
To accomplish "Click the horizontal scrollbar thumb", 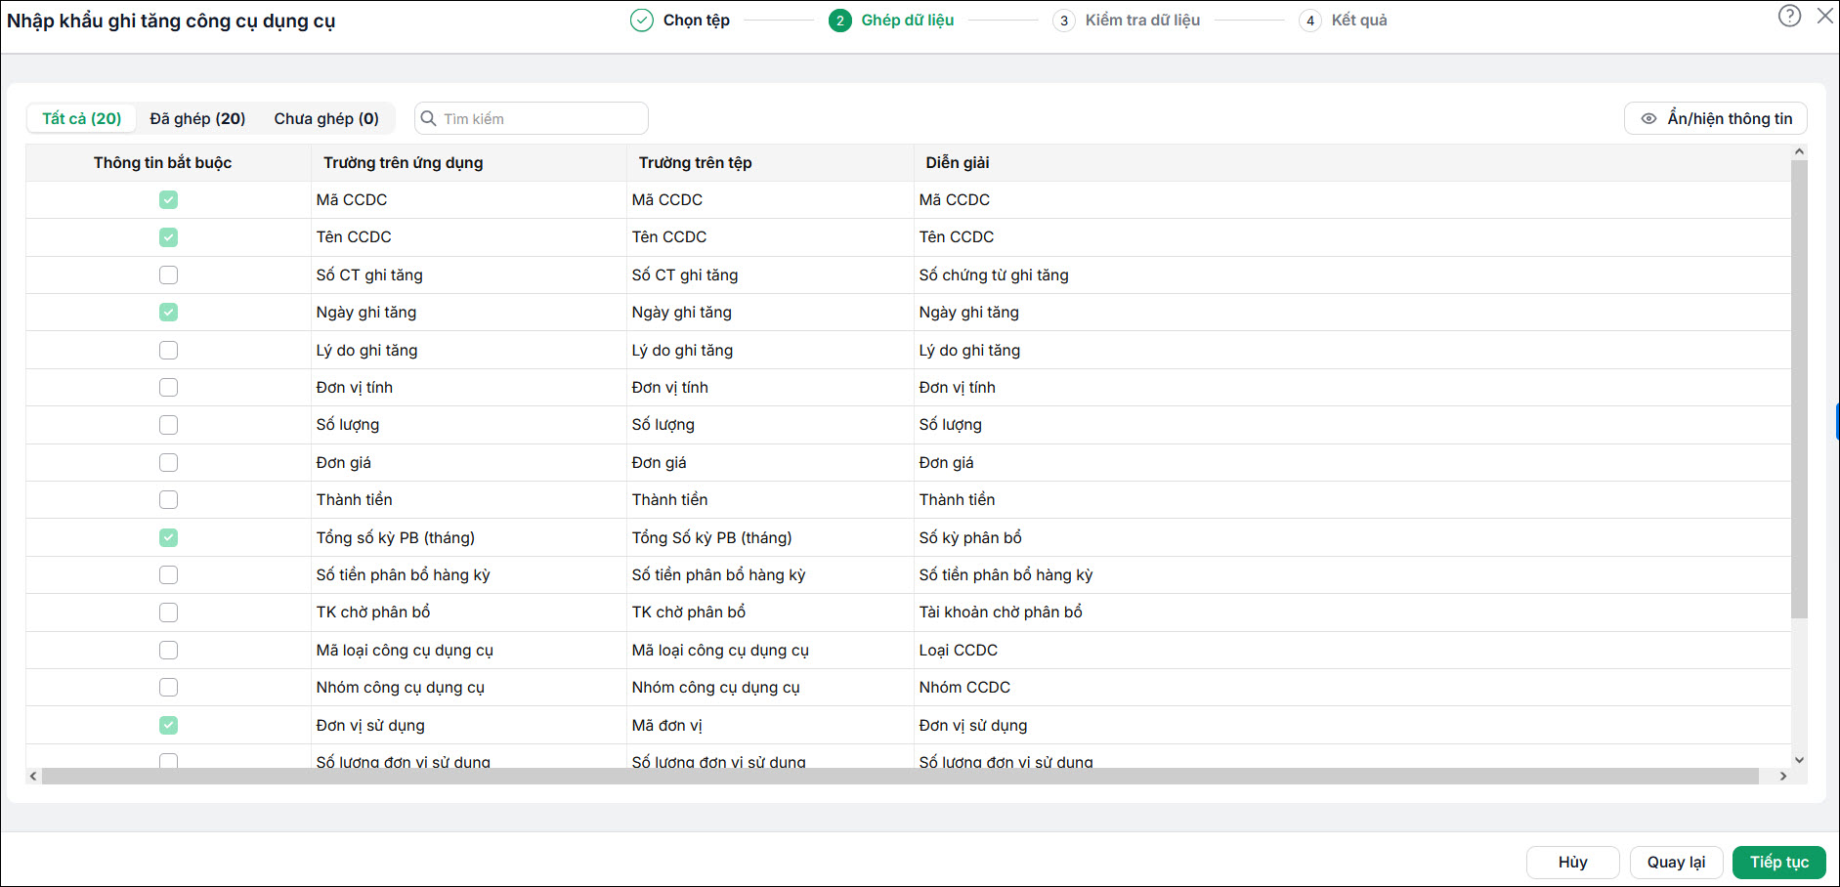I will point(900,776).
